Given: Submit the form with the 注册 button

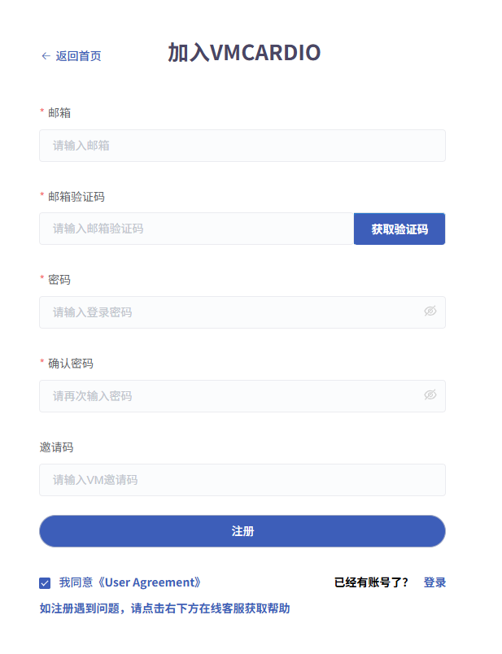Looking at the screenshot, I should click(242, 530).
